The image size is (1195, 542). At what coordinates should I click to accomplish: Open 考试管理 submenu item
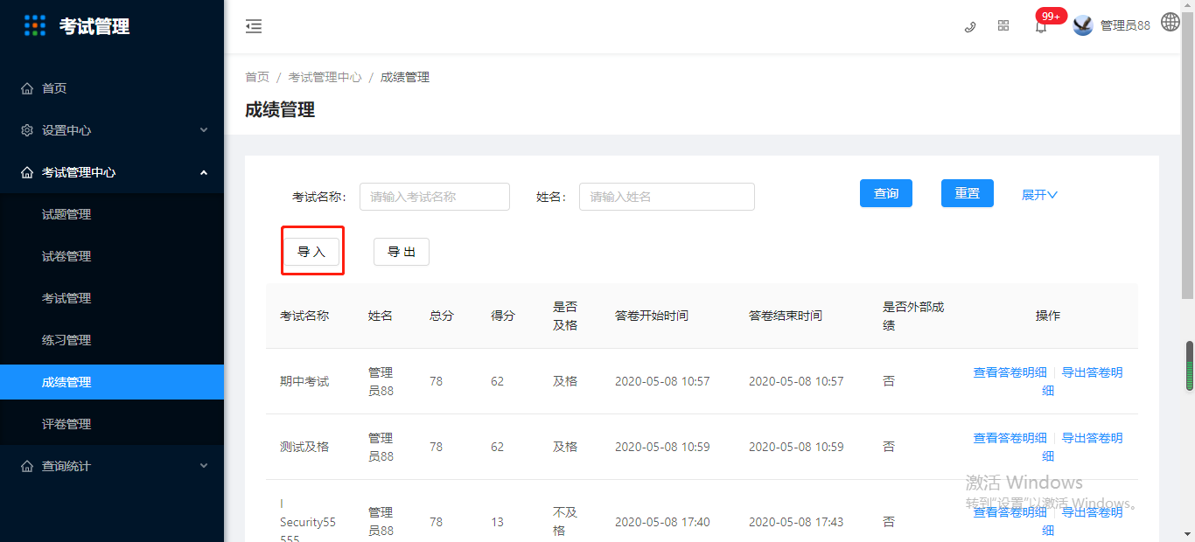coord(112,298)
